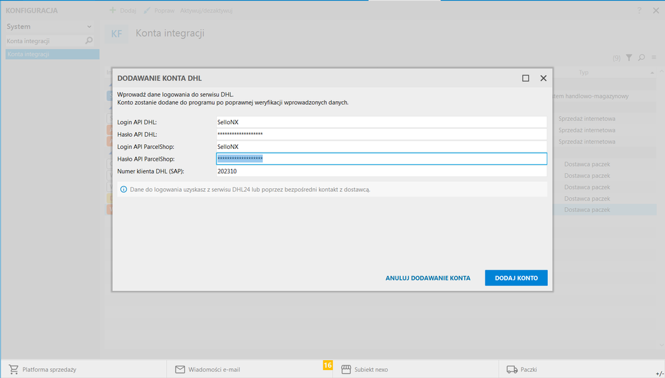Select the Hasło API DHL field

(x=380, y=134)
